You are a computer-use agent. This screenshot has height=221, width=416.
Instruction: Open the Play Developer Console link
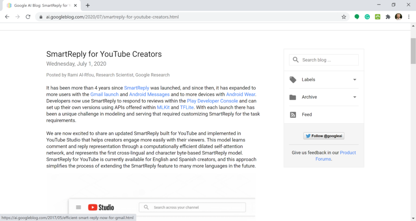(x=212, y=101)
